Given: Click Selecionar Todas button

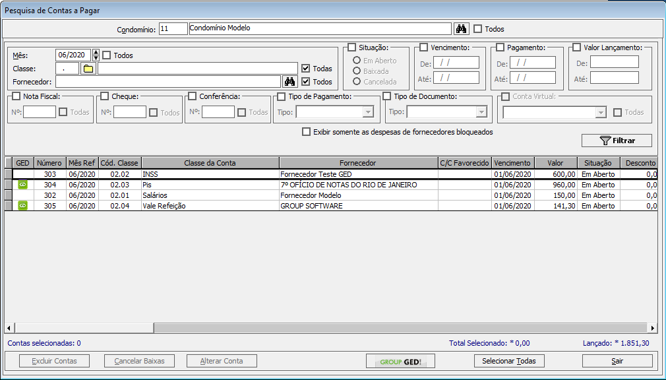Looking at the screenshot, I should click(x=509, y=361).
